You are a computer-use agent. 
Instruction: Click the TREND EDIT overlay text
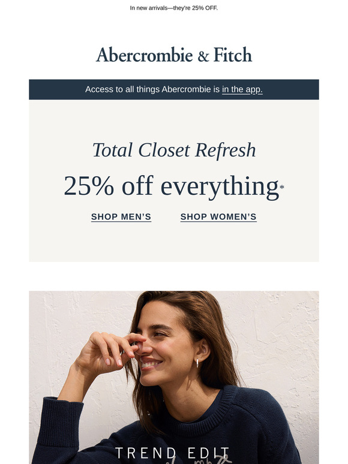point(172,453)
